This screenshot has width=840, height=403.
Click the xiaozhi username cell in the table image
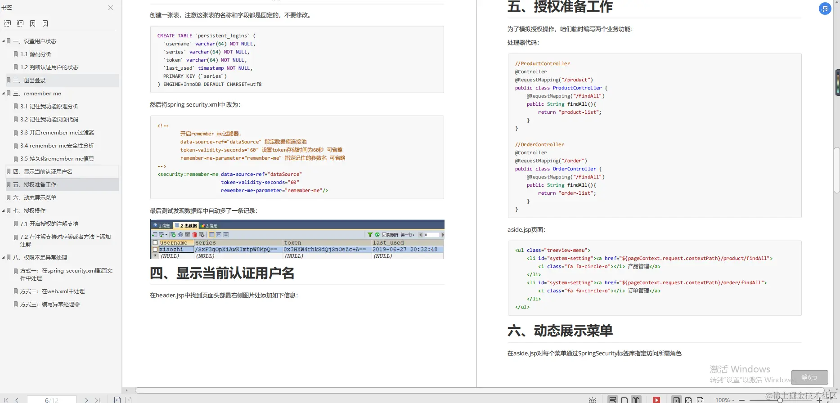(176, 249)
